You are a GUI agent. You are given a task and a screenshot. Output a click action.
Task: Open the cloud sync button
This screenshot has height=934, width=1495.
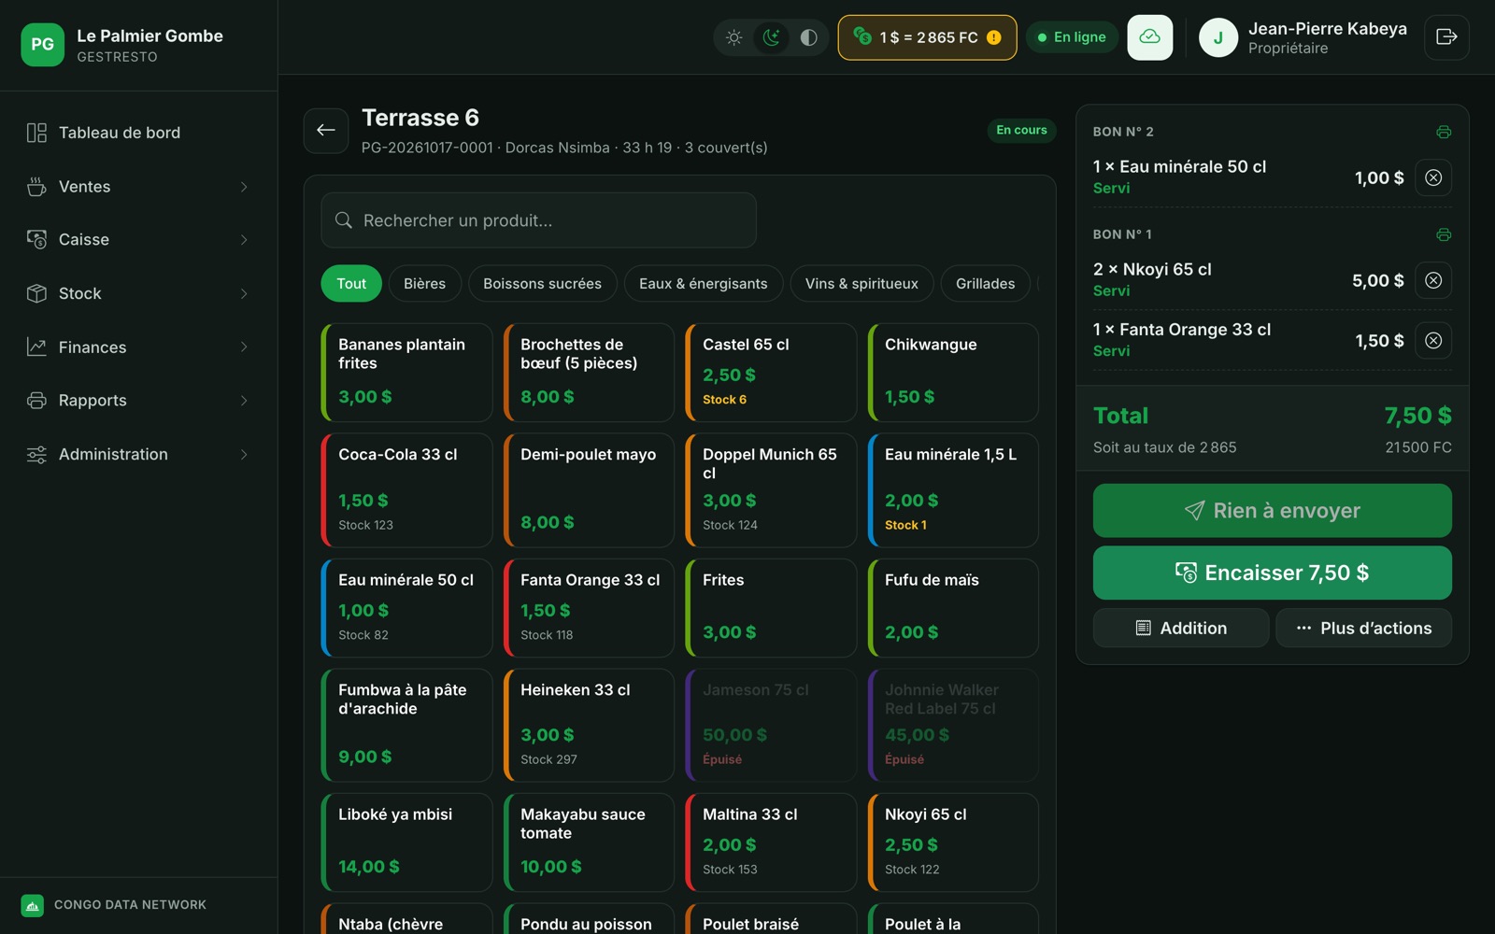[1150, 37]
